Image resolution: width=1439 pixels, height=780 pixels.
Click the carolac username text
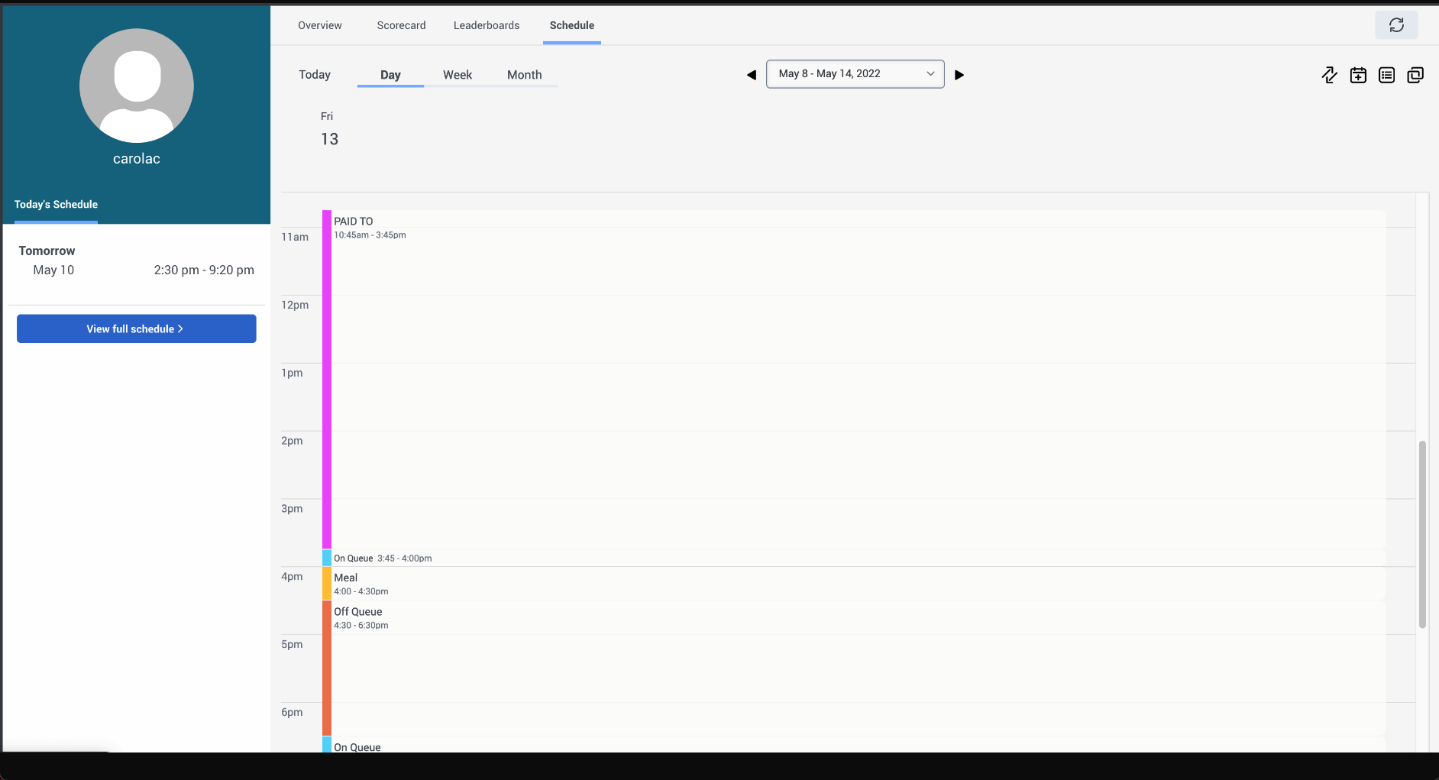137,159
